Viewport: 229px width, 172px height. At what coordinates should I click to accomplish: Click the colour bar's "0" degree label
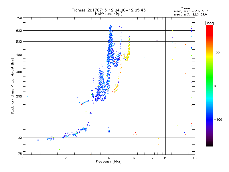(215, 86)
